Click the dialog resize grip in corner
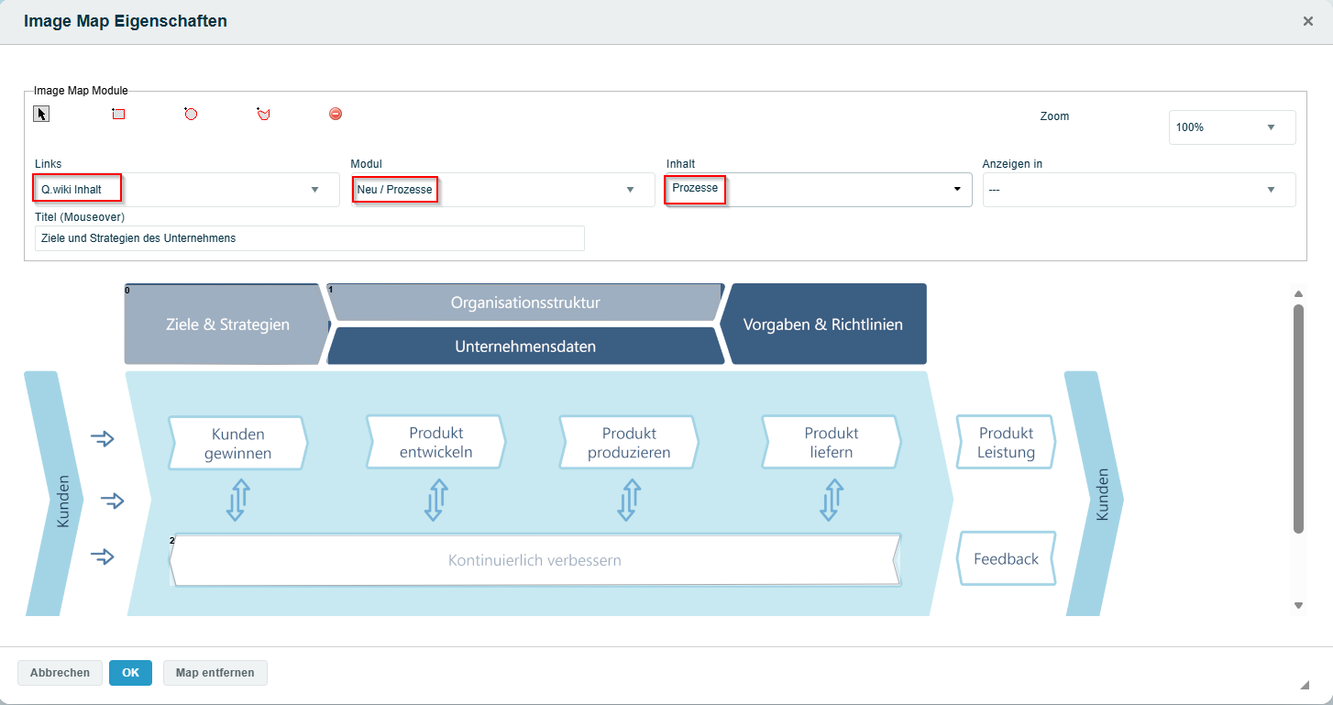Image resolution: width=1333 pixels, height=705 pixels. point(1305,685)
